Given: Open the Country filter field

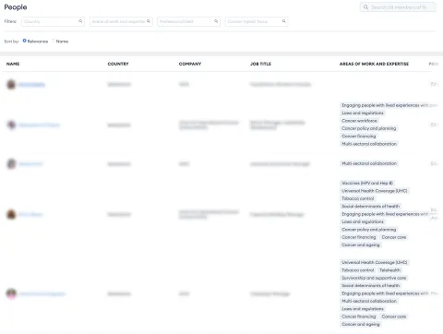Looking at the screenshot, I should [x=53, y=21].
